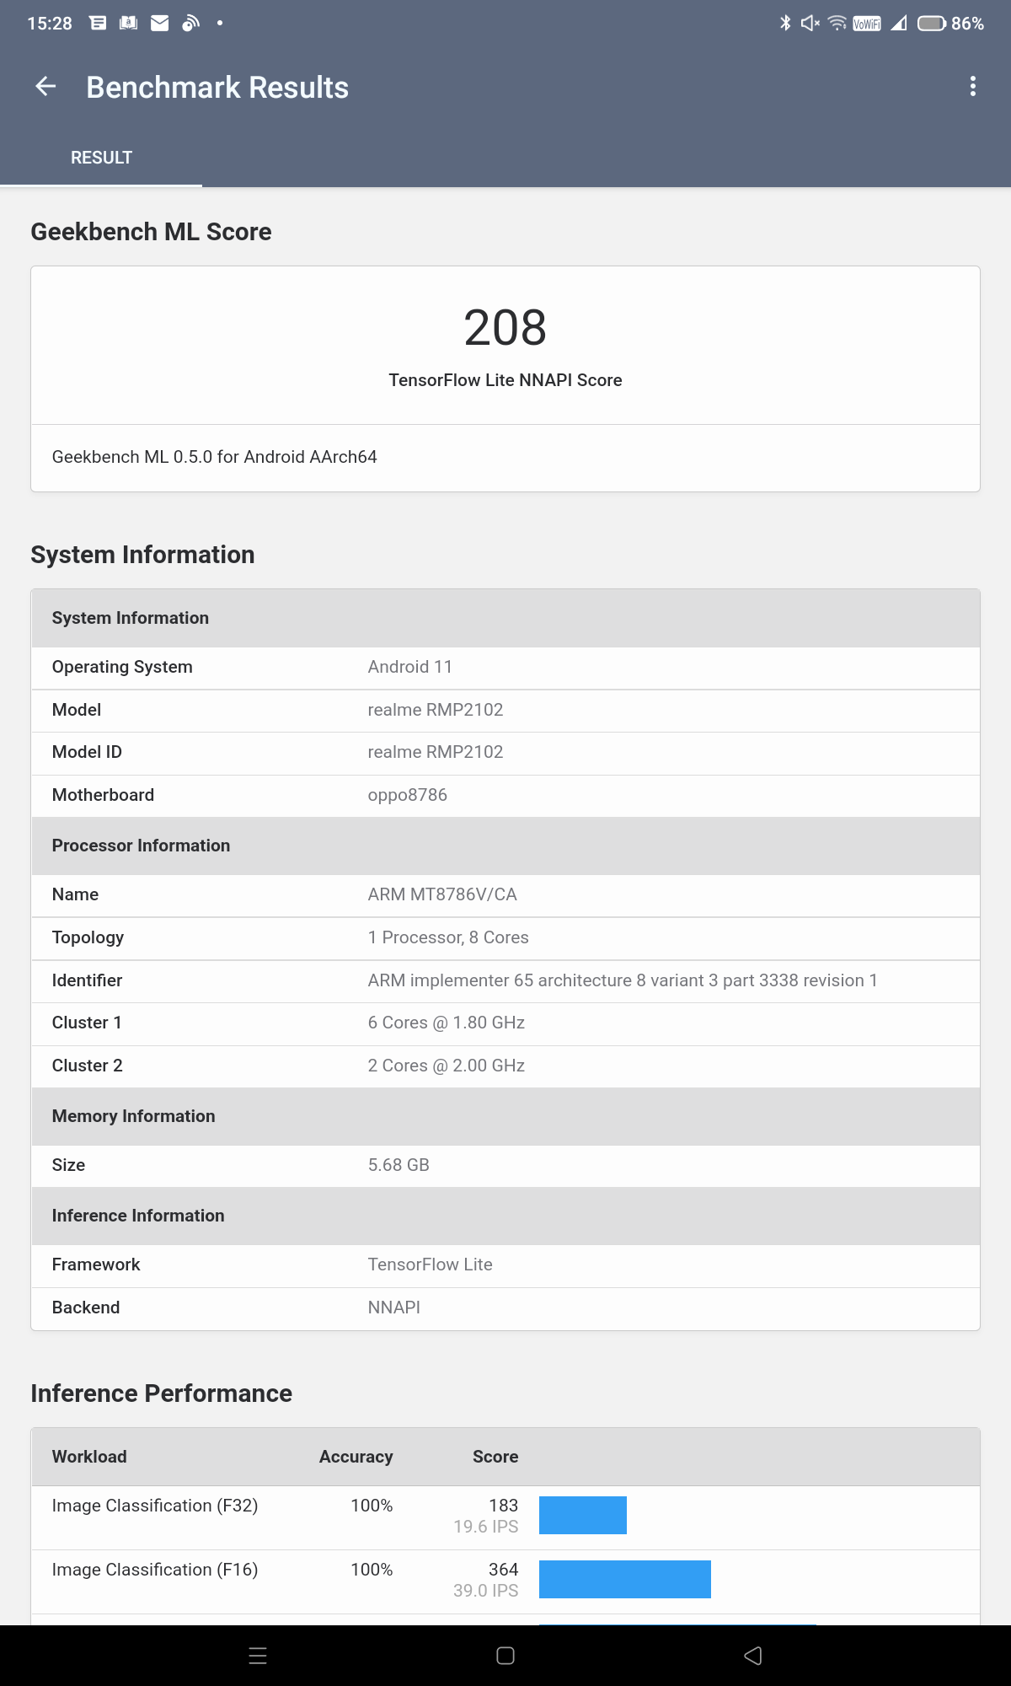The height and width of the screenshot is (1686, 1011).
Task: Tap the Benchmark Results title
Action: point(217,88)
